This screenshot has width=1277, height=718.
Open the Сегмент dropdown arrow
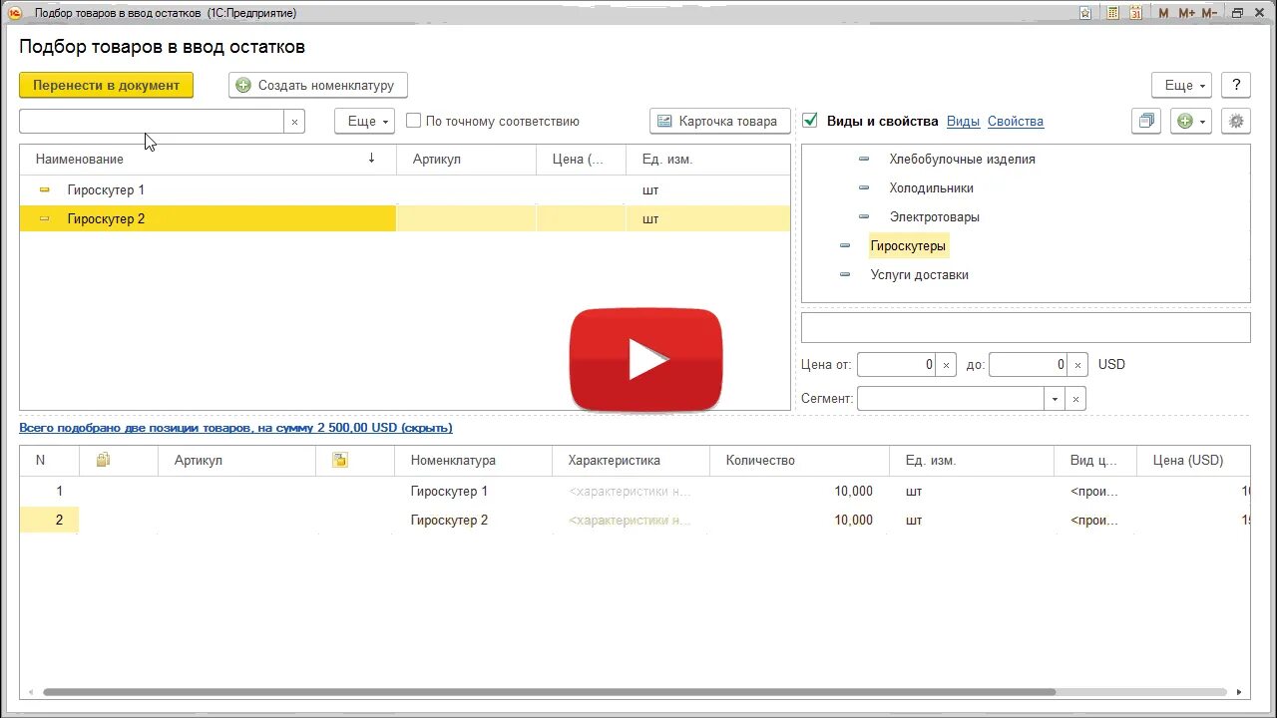1055,398
